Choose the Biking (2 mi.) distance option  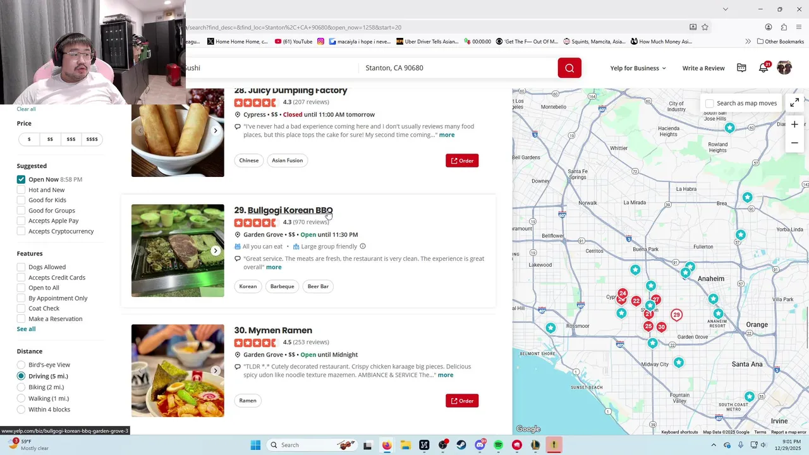tap(21, 387)
